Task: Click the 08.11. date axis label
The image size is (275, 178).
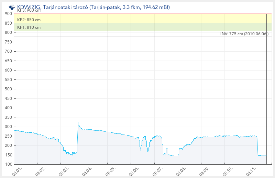Action: tap(251, 171)
